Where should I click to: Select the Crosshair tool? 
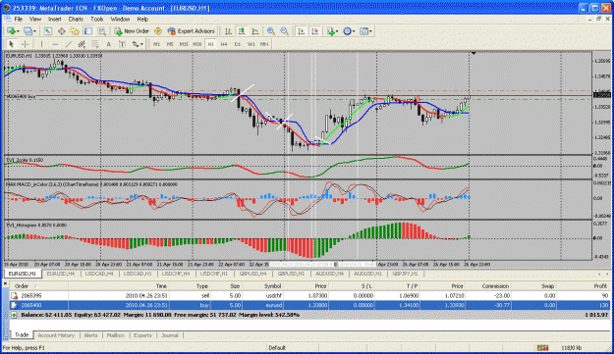click(x=26, y=44)
